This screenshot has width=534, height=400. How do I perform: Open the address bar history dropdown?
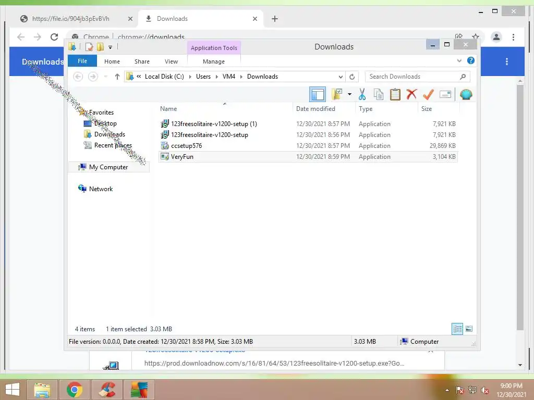click(x=340, y=77)
